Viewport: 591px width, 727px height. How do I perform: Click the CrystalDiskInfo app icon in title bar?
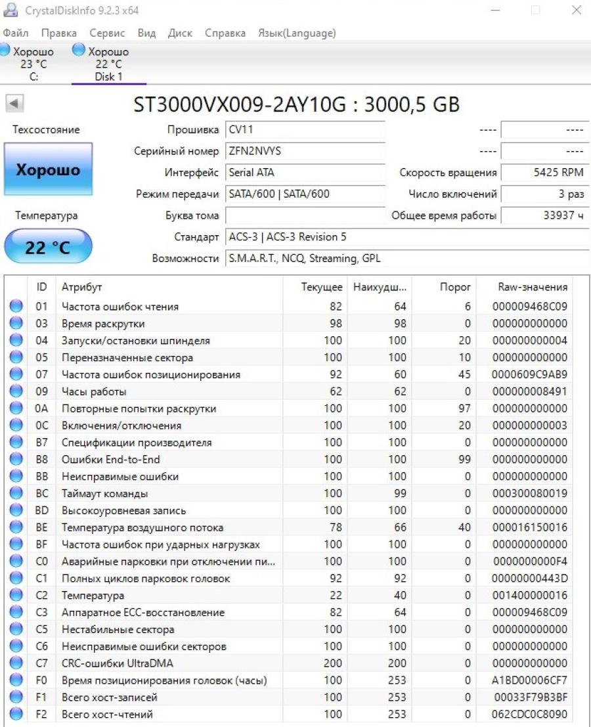click(11, 10)
